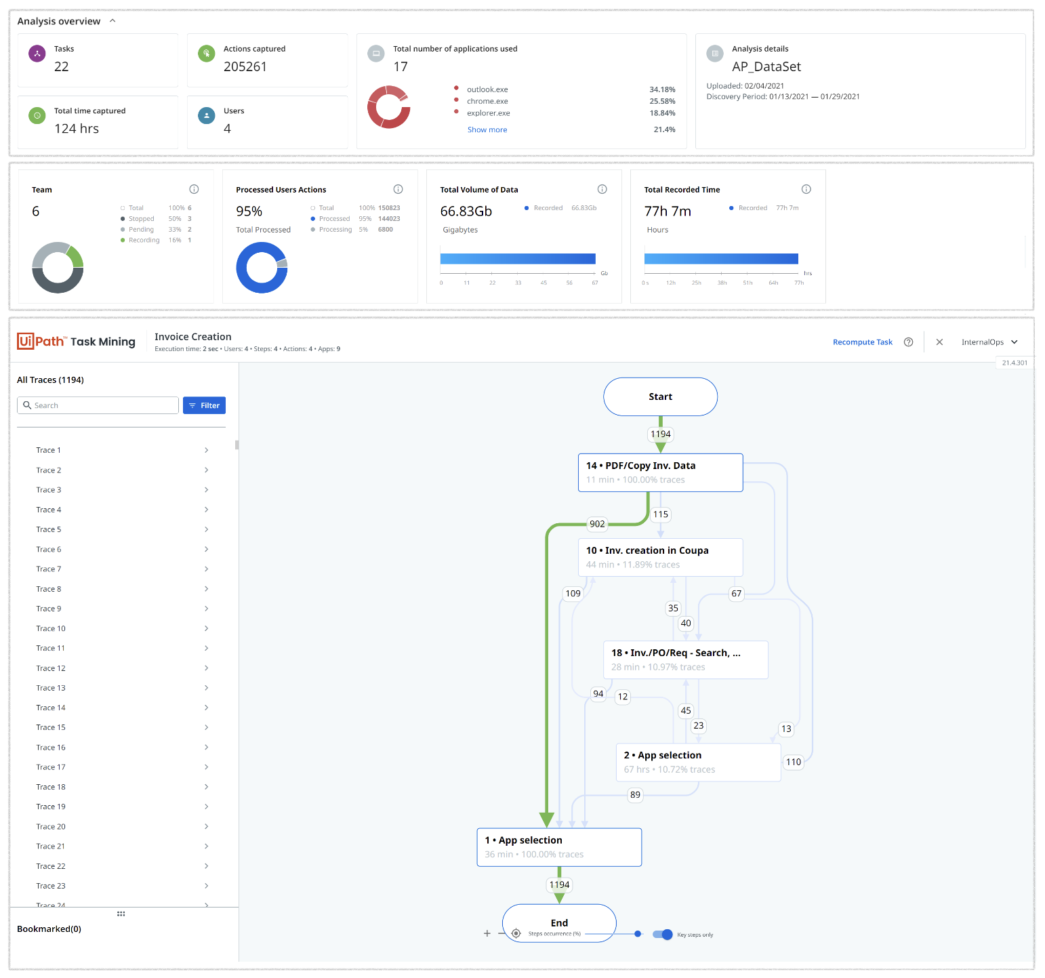Open Show more applications link

tap(487, 130)
